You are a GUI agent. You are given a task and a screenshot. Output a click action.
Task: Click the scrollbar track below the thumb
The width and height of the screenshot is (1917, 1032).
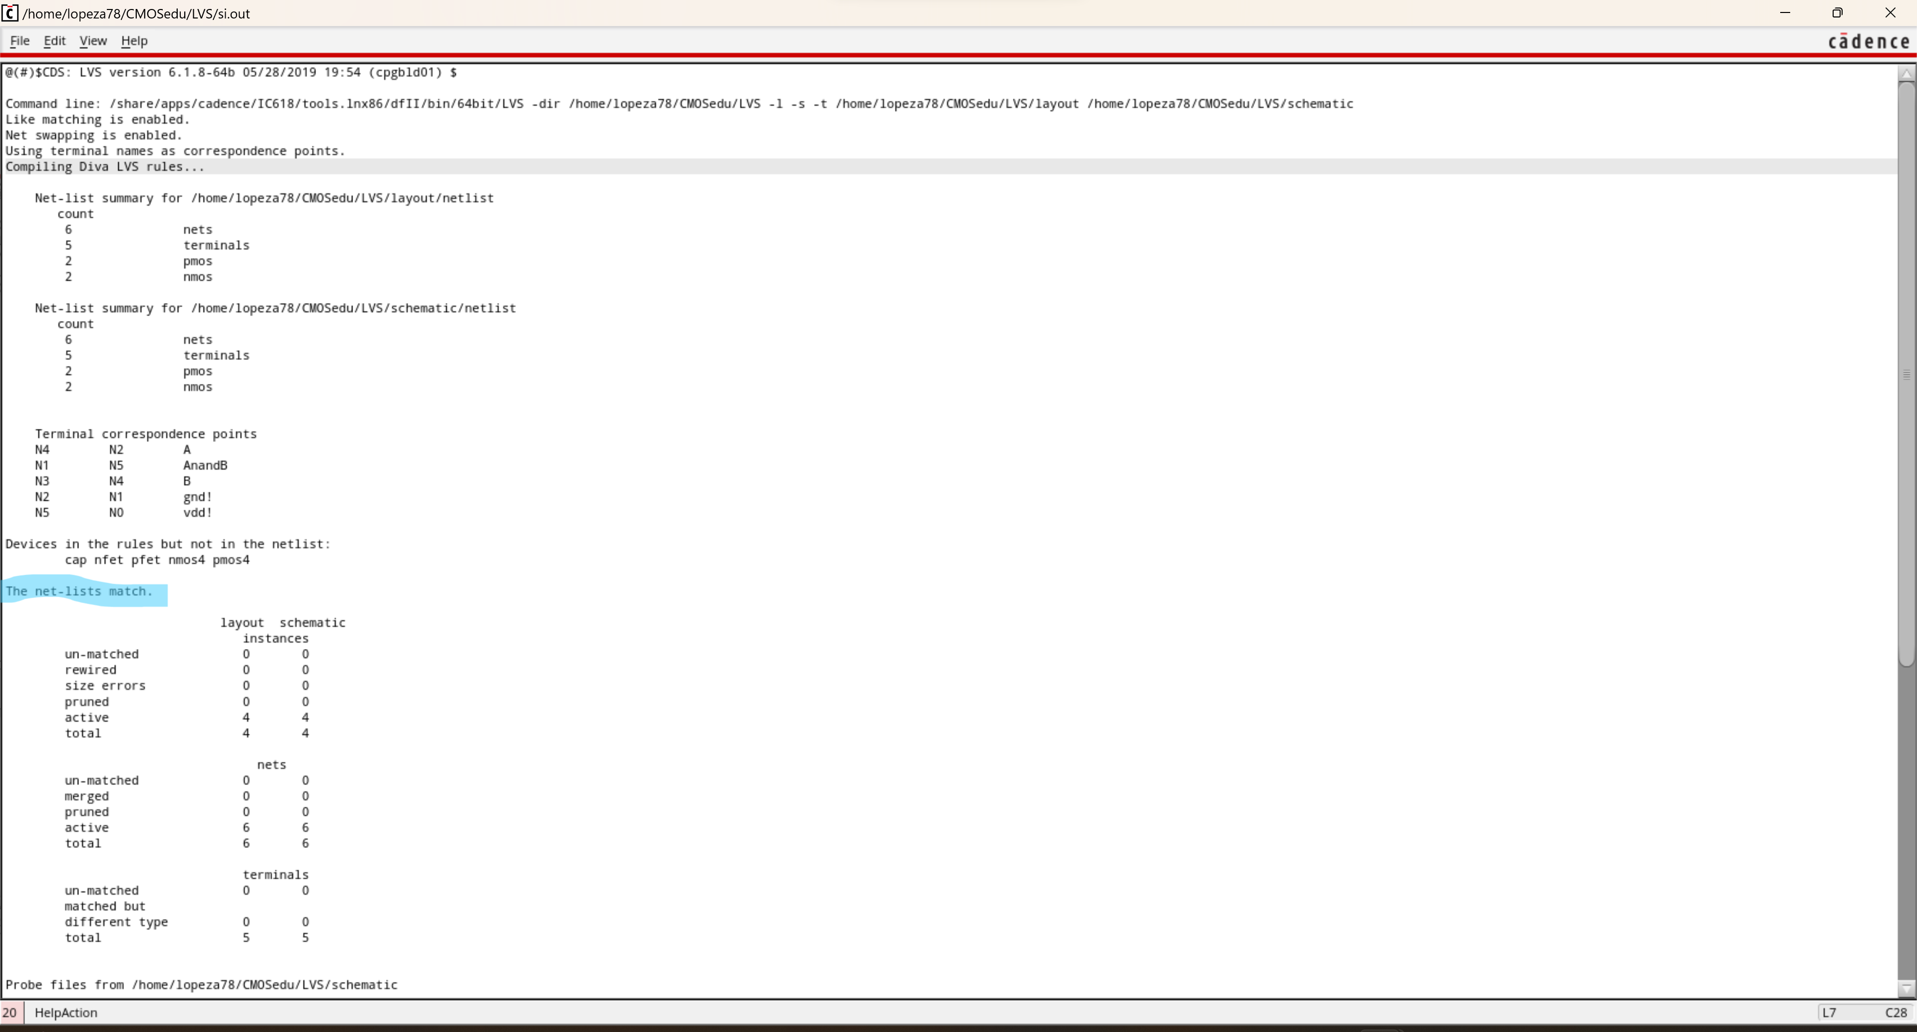coord(1906,818)
